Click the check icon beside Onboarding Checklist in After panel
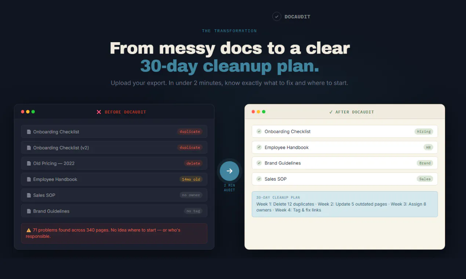The width and height of the screenshot is (466, 279). pyautogui.click(x=259, y=131)
